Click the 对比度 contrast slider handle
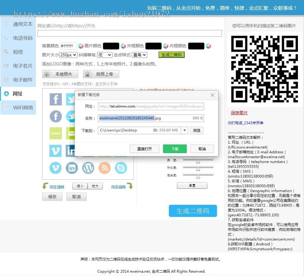Image resolution: width=304 pixels, height=276 pixels. click(x=198, y=169)
